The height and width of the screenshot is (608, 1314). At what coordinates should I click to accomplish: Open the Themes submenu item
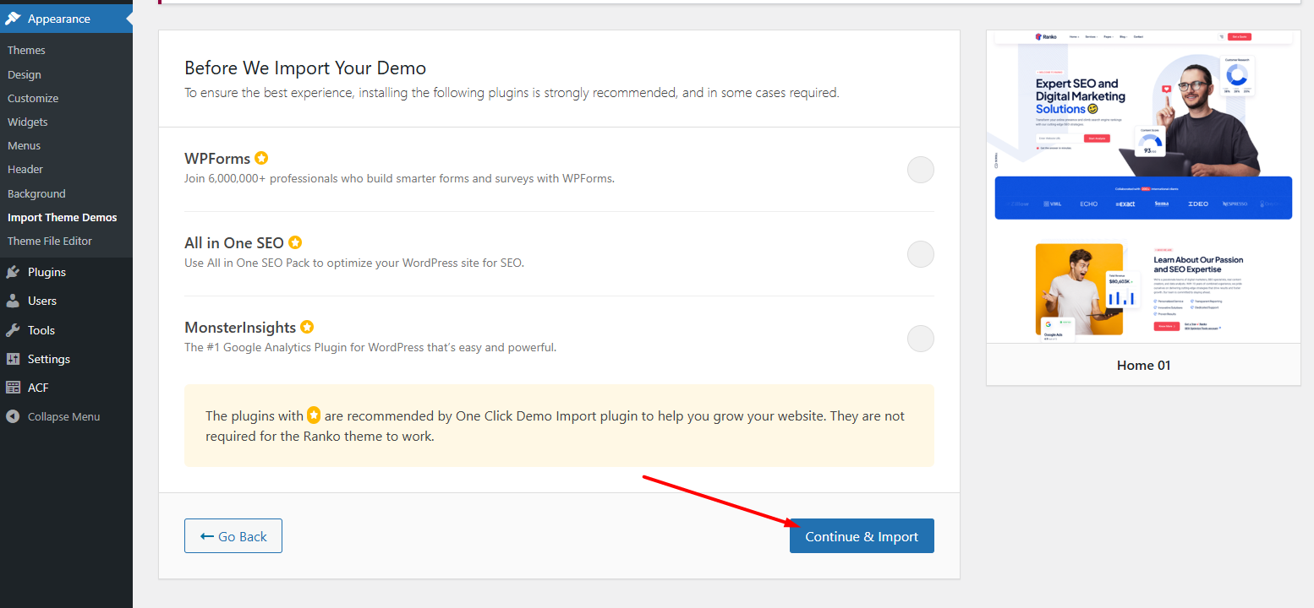(x=26, y=51)
